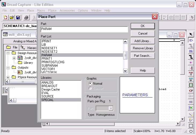Viewport: 196px width, 135px height.
Task: Open the Place menu
Action: click(31, 10)
